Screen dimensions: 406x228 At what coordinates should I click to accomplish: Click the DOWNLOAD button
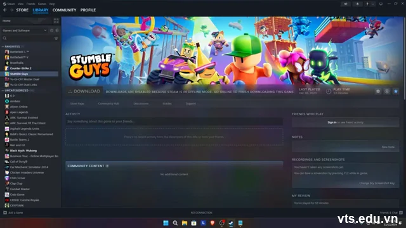point(84,91)
